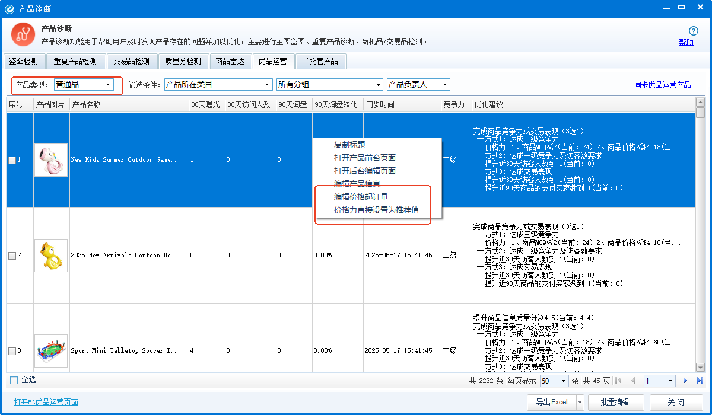
Task: Click the 批量编辑 button
Action: click(x=614, y=402)
